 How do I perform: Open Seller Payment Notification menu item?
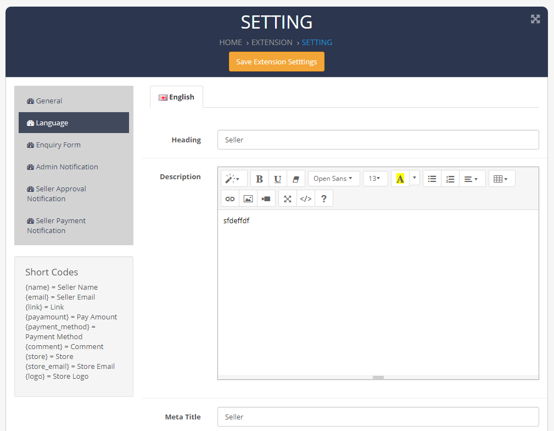coord(74,225)
